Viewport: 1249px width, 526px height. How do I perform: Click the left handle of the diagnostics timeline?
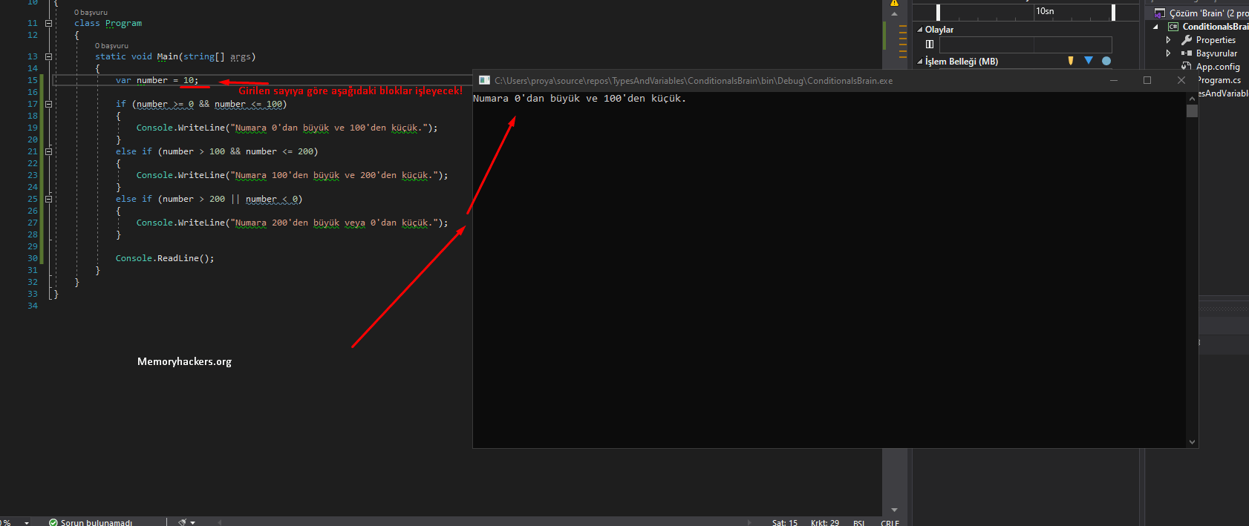point(938,12)
